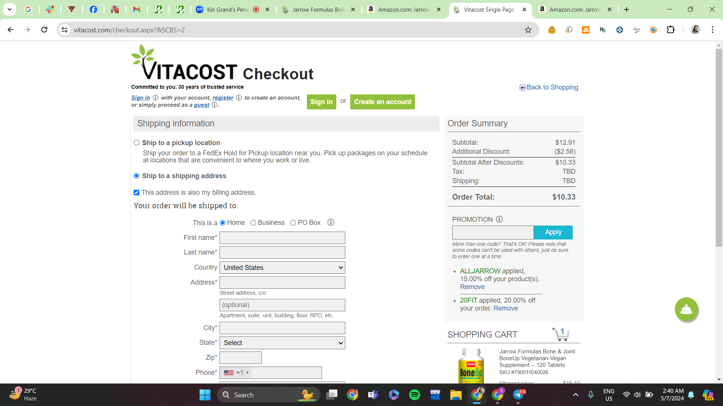Open a new browser tab
723x406 pixels.
627,9
